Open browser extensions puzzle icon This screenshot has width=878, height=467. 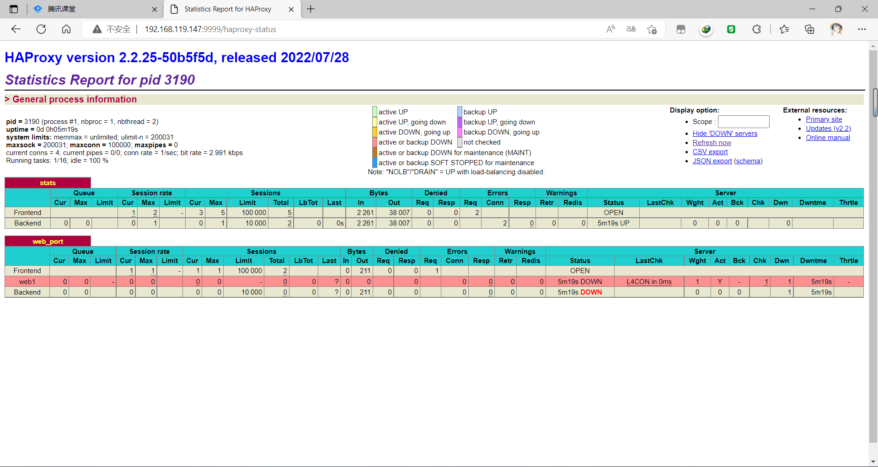tap(756, 29)
